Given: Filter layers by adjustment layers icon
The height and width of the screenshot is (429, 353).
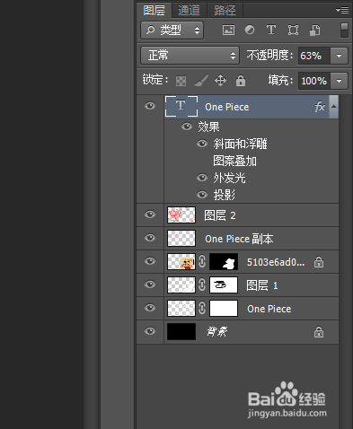Looking at the screenshot, I should pyautogui.click(x=250, y=30).
